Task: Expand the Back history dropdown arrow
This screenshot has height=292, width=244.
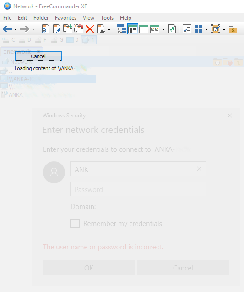Action: 16,29
